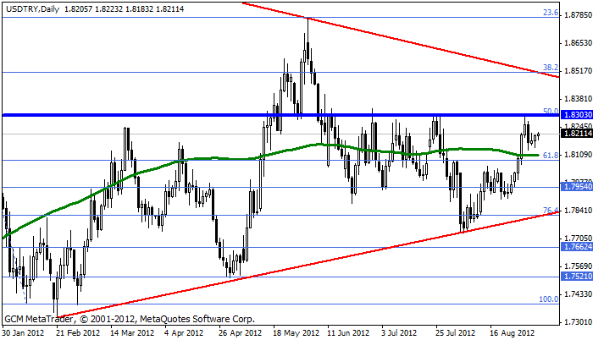Select the 76.4 Fibonacci level label
This screenshot has width=593, height=340.
pos(551,210)
